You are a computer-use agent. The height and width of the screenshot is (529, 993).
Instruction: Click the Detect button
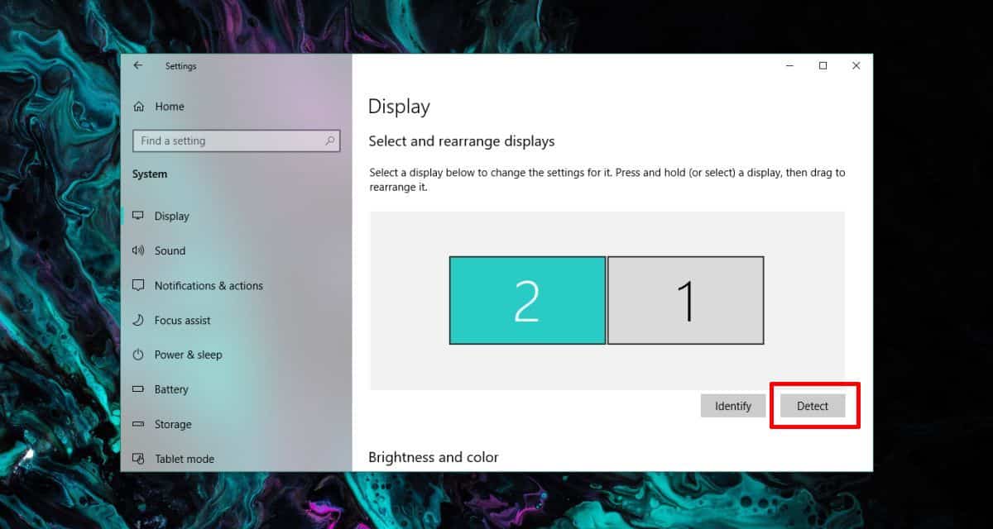coord(813,406)
